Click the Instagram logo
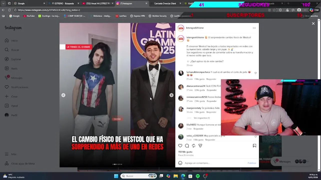The width and height of the screenshot is (321, 180). click(13, 28)
